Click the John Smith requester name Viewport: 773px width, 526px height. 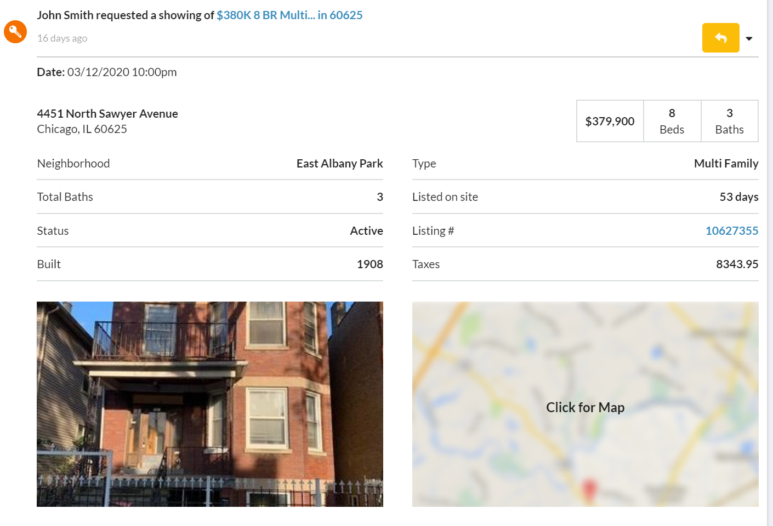tap(65, 15)
